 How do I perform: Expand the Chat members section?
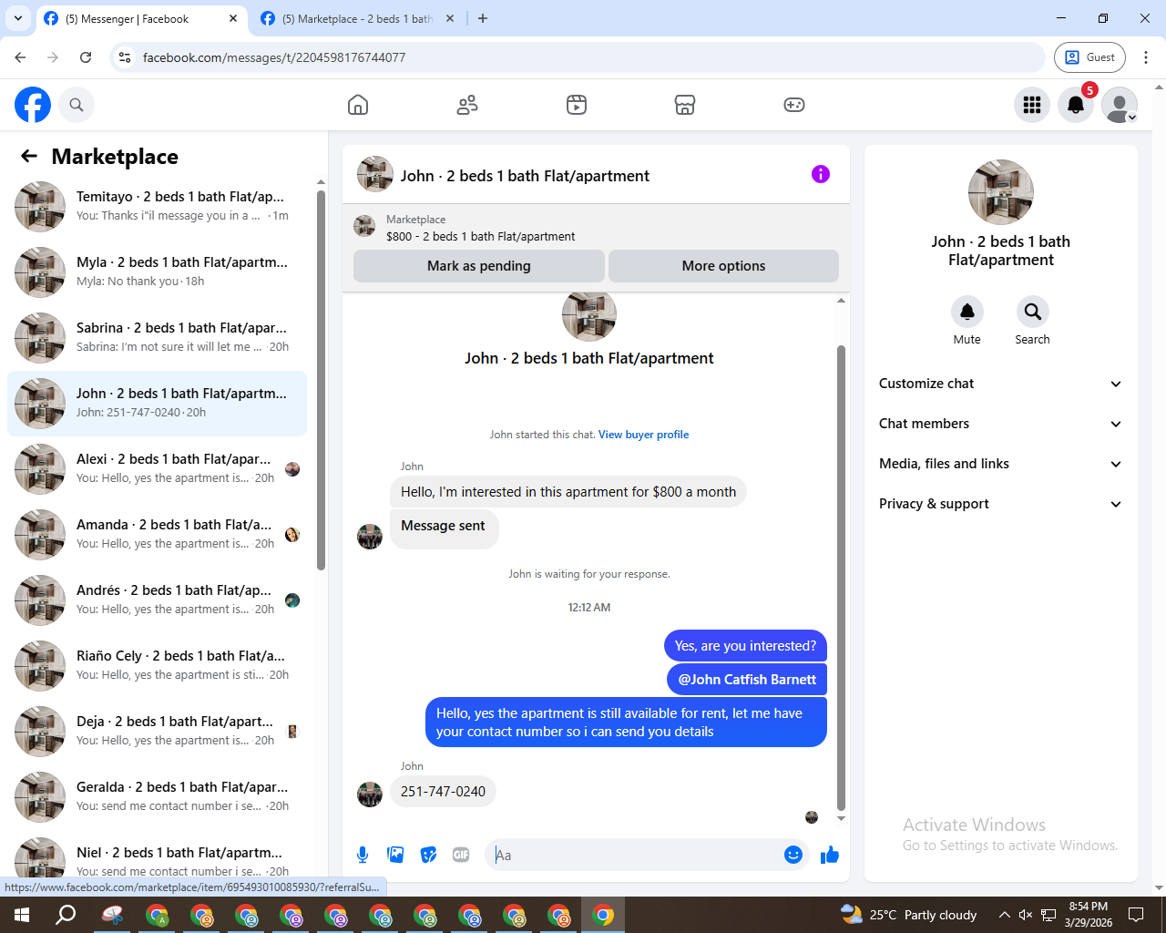coord(1000,424)
